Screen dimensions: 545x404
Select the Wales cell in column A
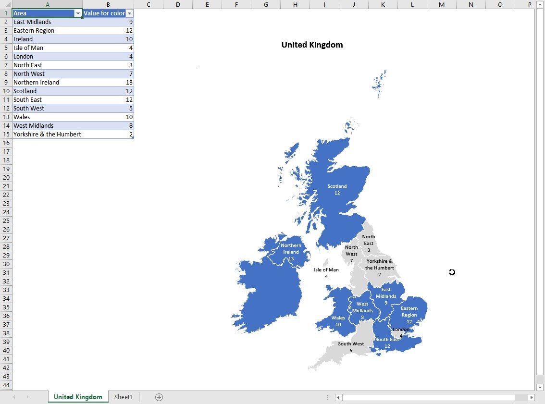(x=47, y=117)
